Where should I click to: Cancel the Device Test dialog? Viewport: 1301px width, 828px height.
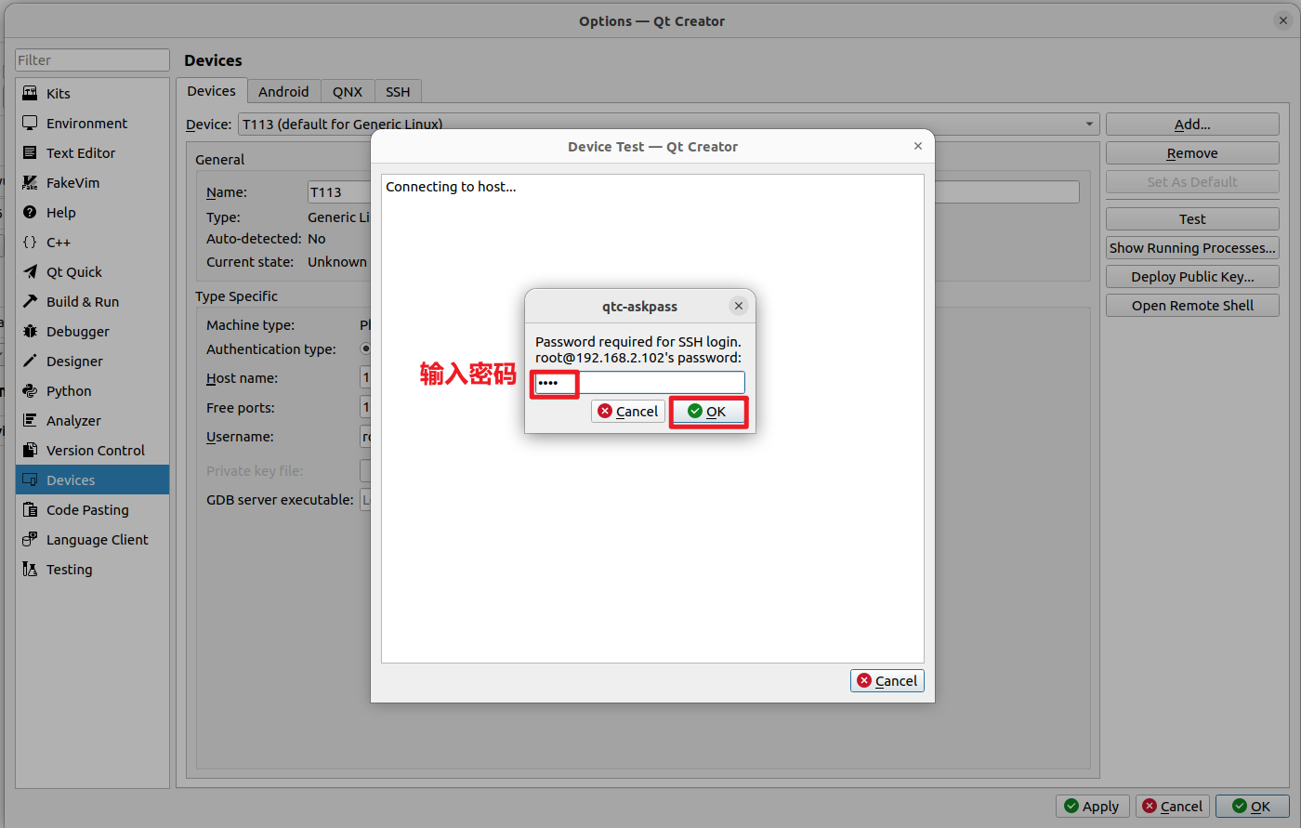tap(887, 680)
